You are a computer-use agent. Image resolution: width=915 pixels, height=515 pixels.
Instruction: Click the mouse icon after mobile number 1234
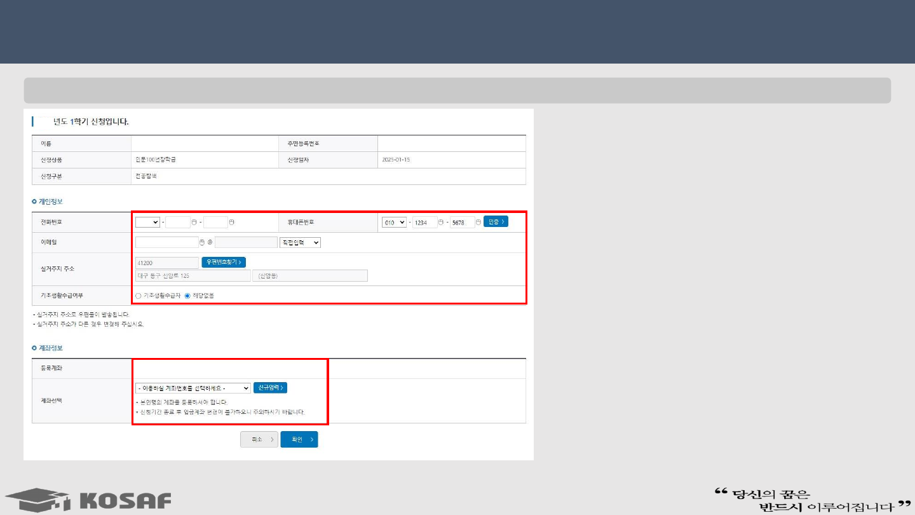coord(441,222)
